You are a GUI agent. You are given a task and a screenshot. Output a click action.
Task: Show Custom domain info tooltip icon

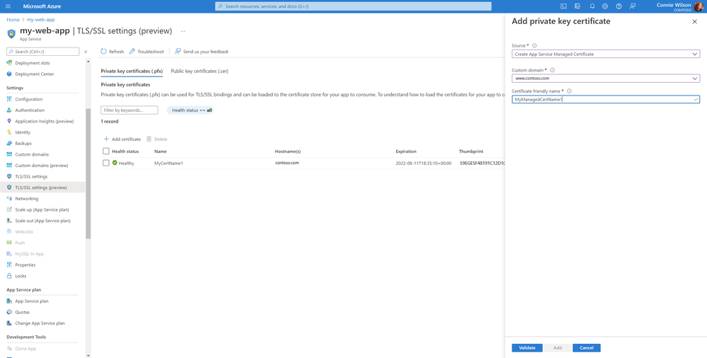552,70
